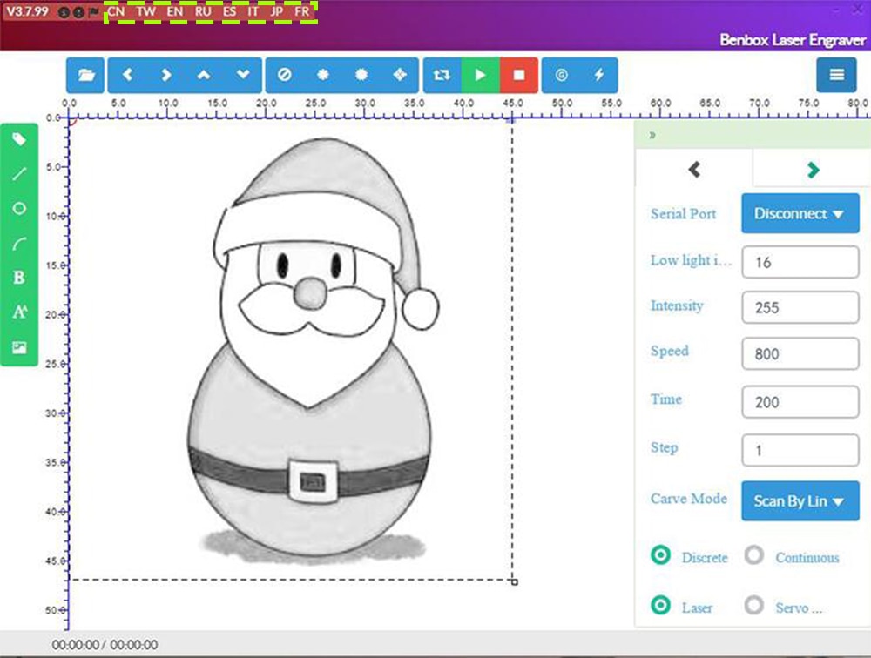The width and height of the screenshot is (871, 658).
Task: Stop engraving with red stop button
Action: point(519,75)
